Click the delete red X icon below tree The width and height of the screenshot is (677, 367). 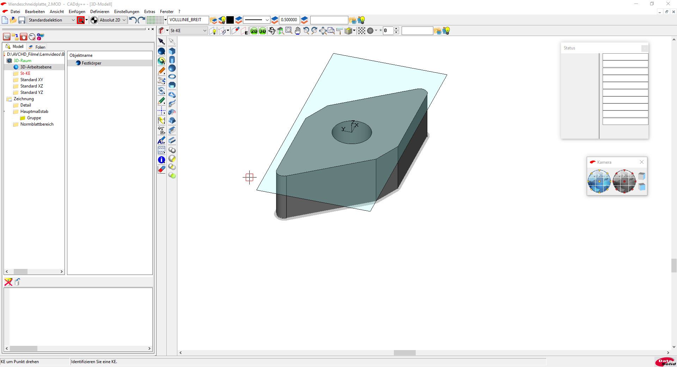click(x=8, y=282)
